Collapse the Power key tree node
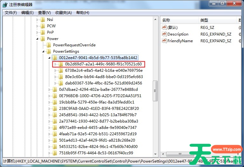The width and height of the screenshot is (244, 167). pos(37,39)
